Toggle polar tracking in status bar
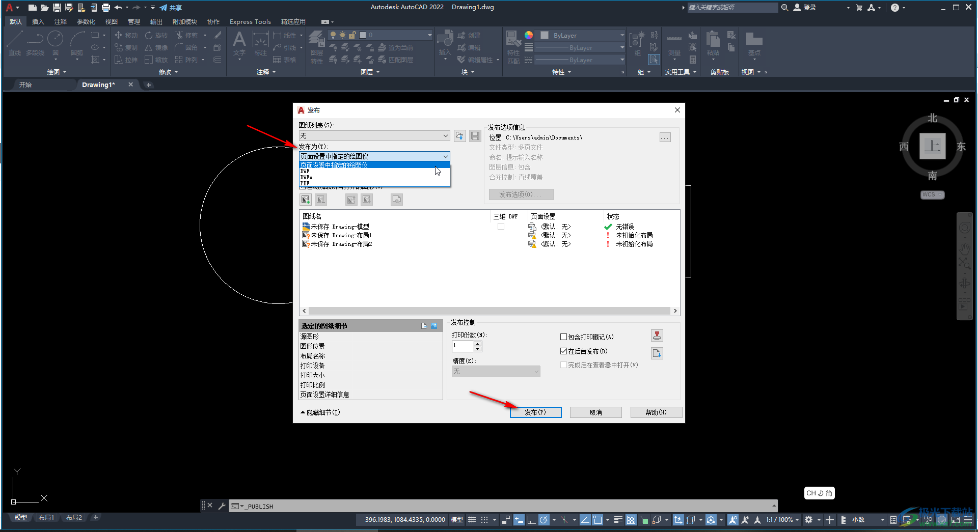The width and height of the screenshot is (978, 532). [x=544, y=520]
